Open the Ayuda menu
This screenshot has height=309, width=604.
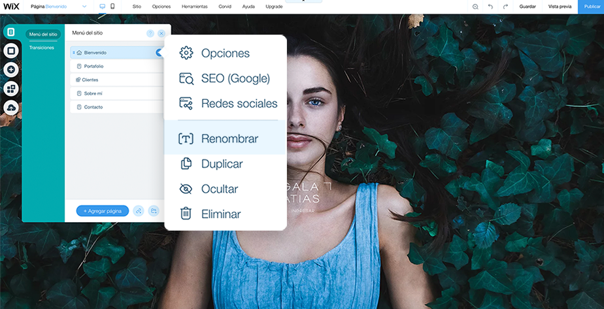[x=248, y=7]
